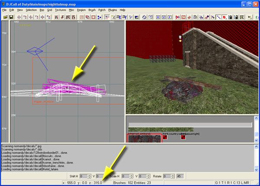
Task: Click the Select Touching icon
Action: (x=62, y=17)
